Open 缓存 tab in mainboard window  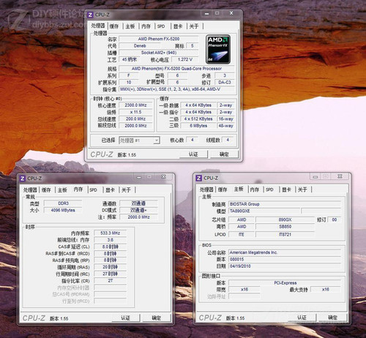pyautogui.click(x=223, y=189)
